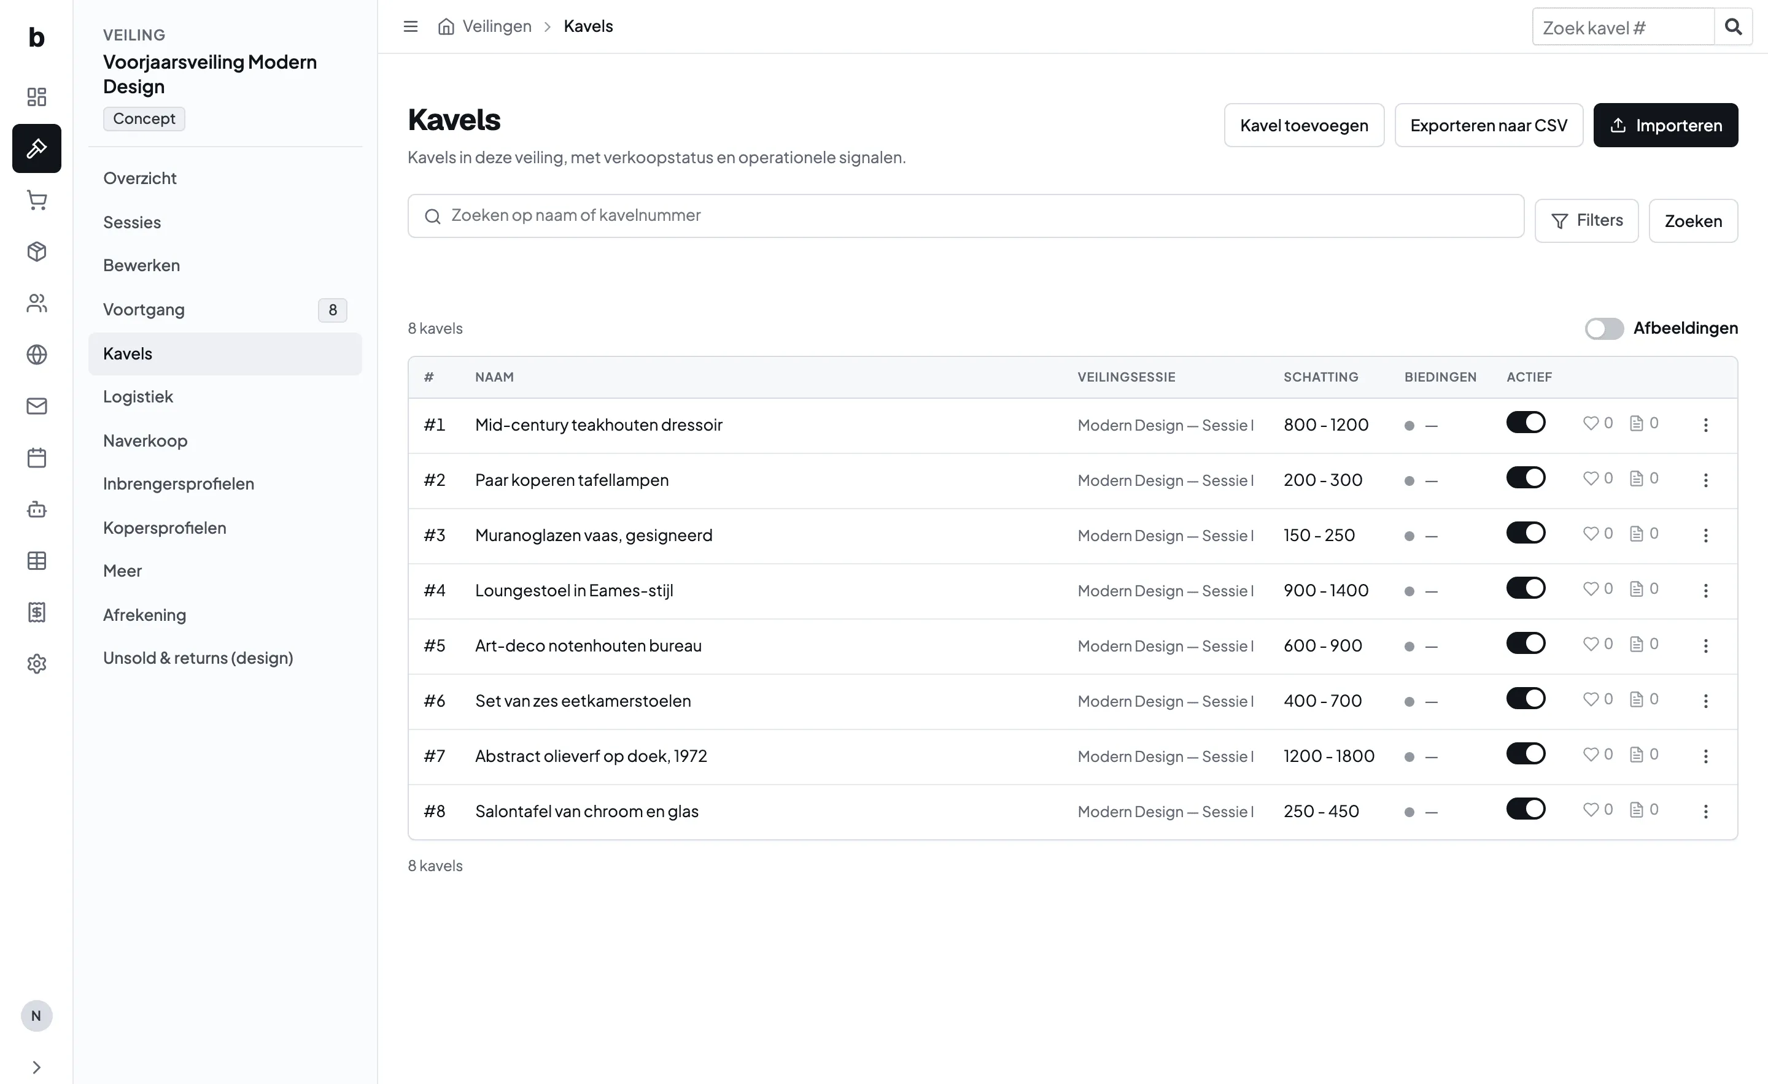Open the users icon in left rail
Viewport: 1768px width, 1084px height.
pyautogui.click(x=37, y=303)
